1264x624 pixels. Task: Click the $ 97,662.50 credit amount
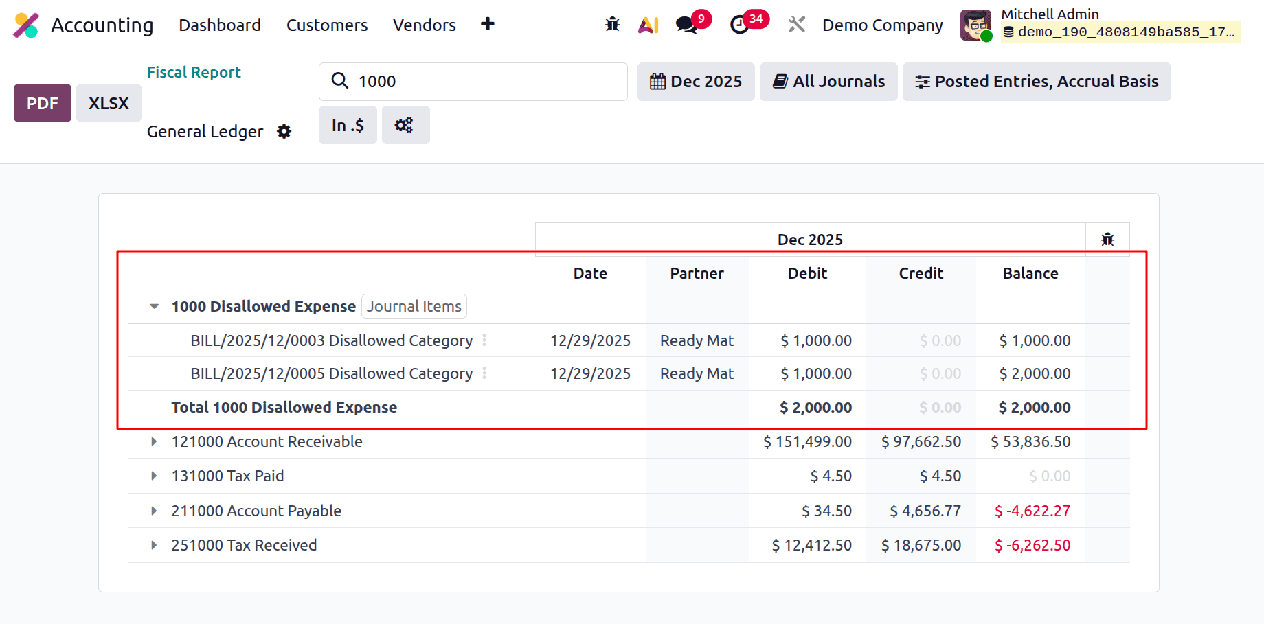pos(921,441)
